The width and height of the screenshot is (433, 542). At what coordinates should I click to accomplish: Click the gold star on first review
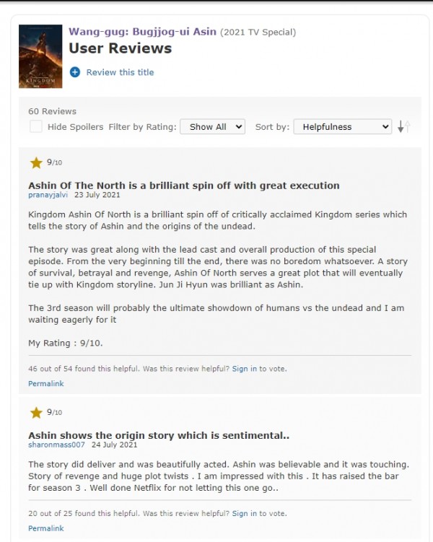36,162
